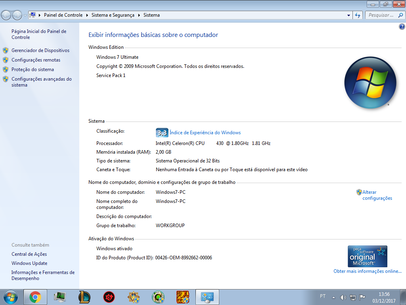The image size is (406, 305).
Task: Click the volume speaker tray icon
Action: [343, 297]
